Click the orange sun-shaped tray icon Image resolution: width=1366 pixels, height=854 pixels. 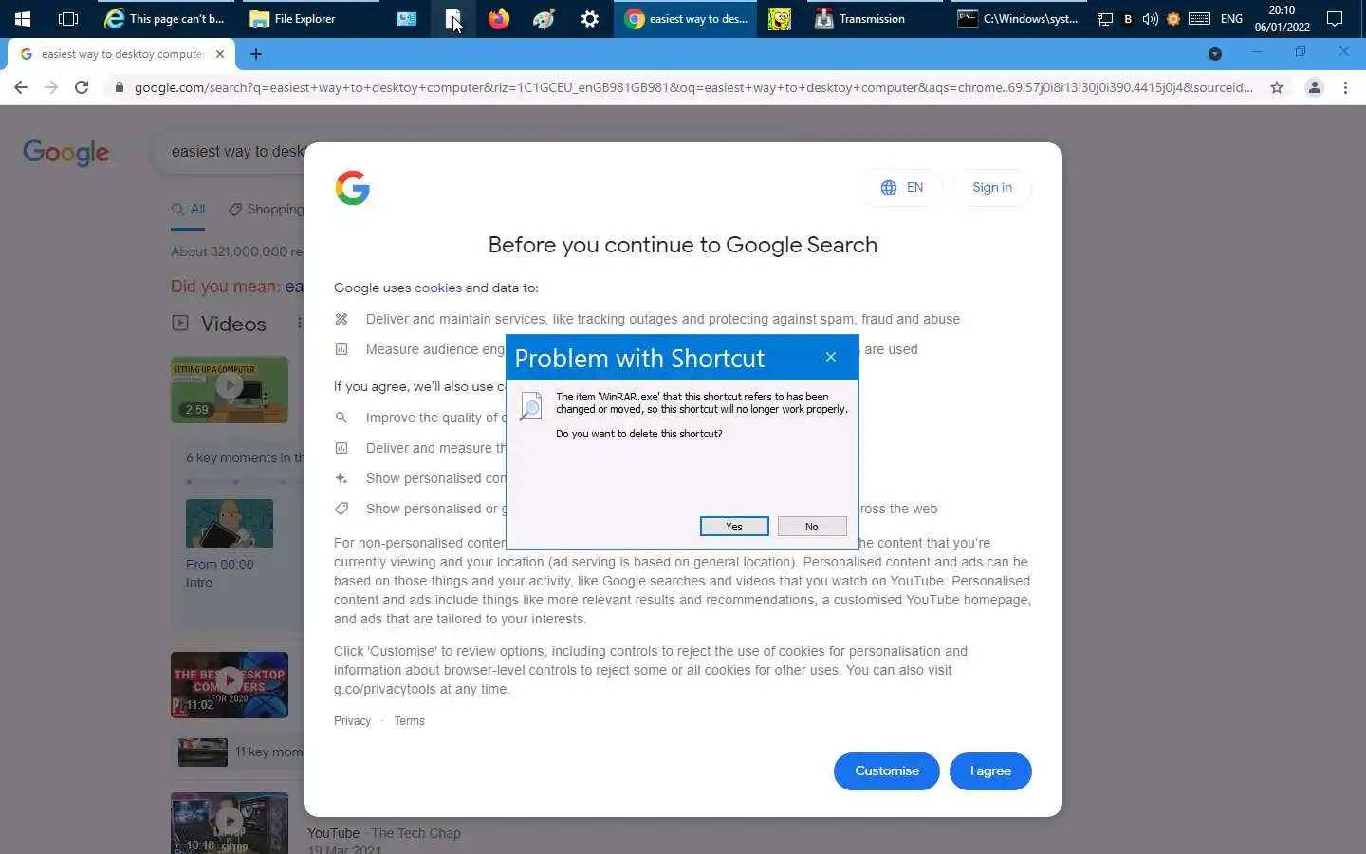tap(1173, 18)
